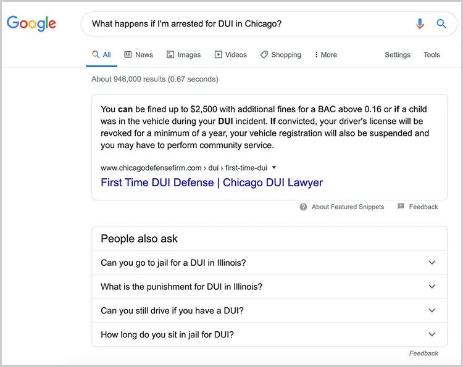Click the featured snippet paragraph text

[x=265, y=127]
